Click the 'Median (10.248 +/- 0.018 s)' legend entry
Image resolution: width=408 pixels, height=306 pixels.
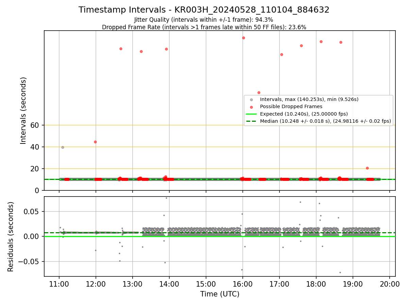[x=325, y=121]
